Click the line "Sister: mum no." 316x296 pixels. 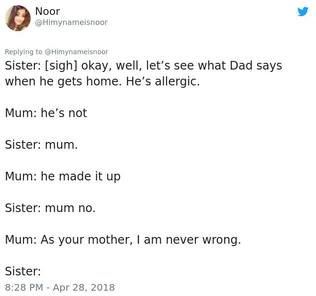(50, 208)
